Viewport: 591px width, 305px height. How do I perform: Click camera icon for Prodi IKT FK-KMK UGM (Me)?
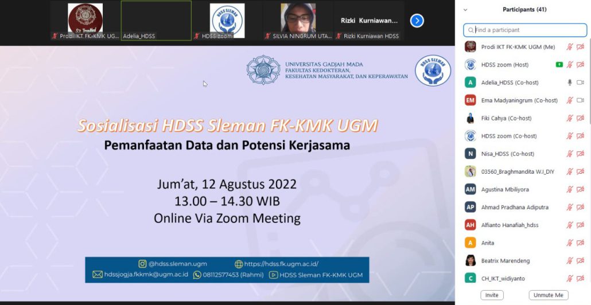580,46
